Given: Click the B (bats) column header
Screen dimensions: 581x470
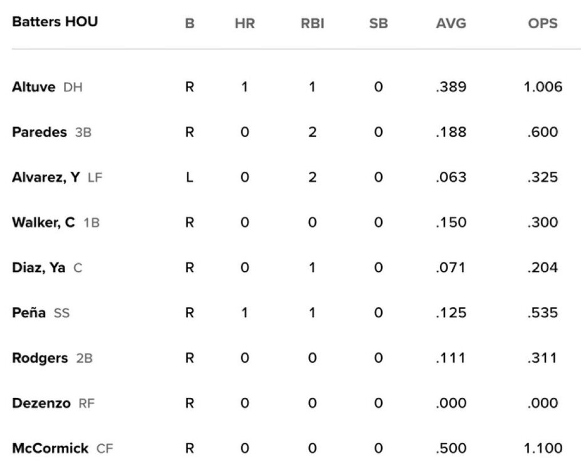Looking at the screenshot, I should 190,24.
